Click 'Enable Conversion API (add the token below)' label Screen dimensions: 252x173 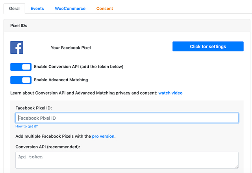coord(79,67)
